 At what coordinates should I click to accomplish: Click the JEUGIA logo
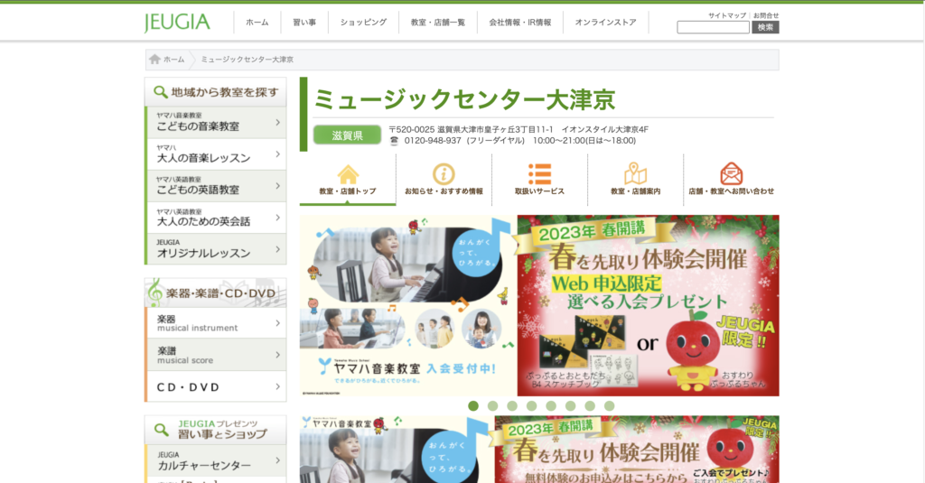coord(177,23)
